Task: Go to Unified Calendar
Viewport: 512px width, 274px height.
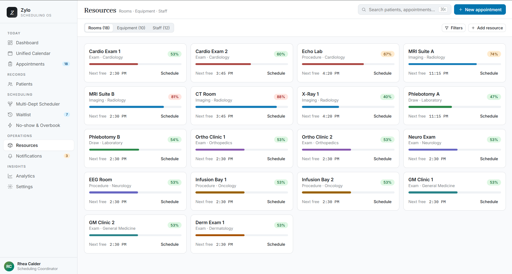Action: click(x=39, y=53)
